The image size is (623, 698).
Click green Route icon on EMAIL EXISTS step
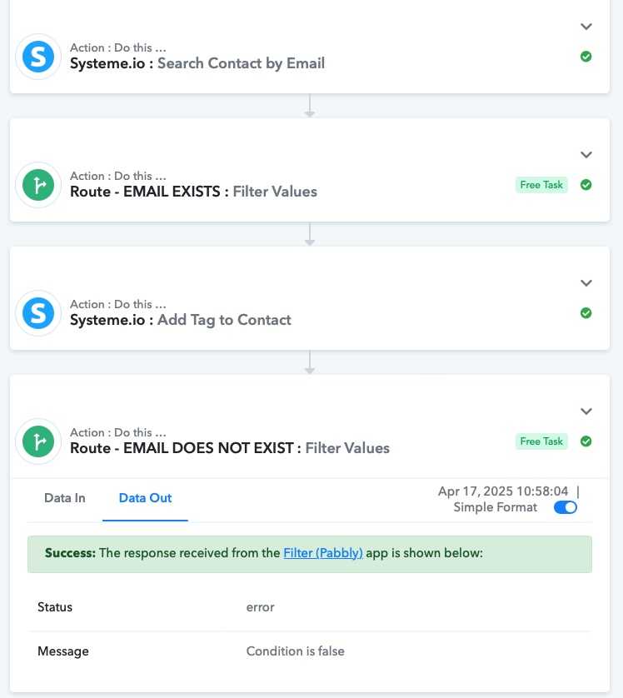[x=38, y=185]
